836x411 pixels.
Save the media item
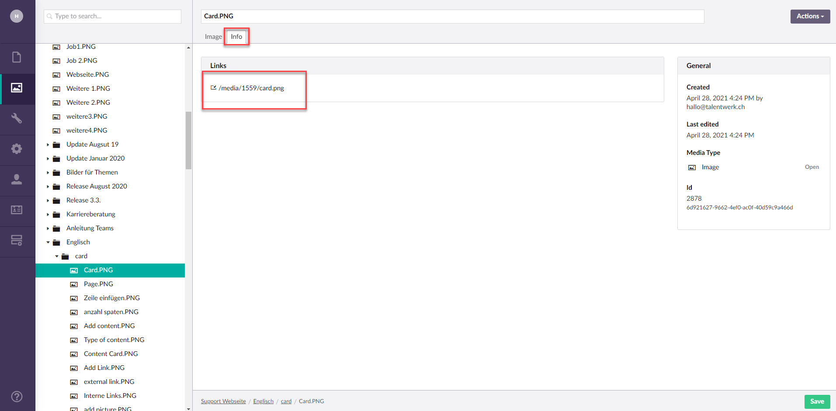[817, 401]
